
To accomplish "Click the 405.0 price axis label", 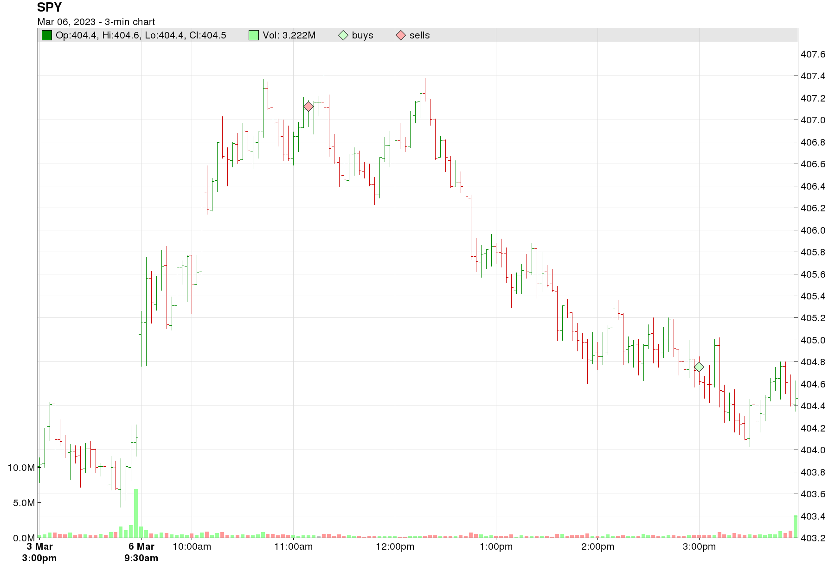I will 813,340.
